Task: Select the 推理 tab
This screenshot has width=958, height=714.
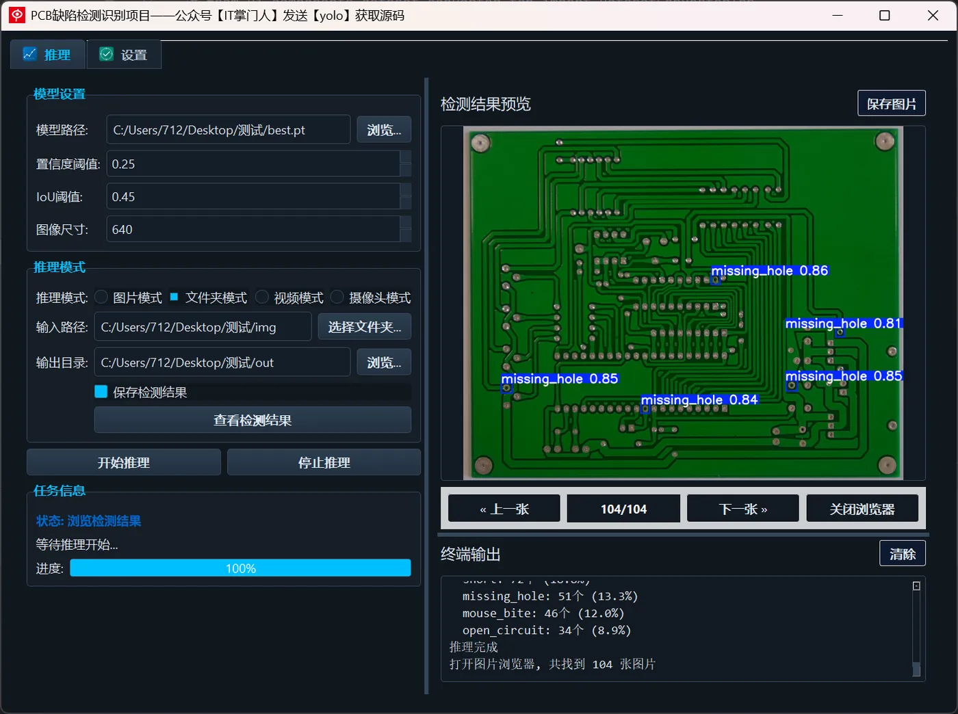Action: [47, 53]
